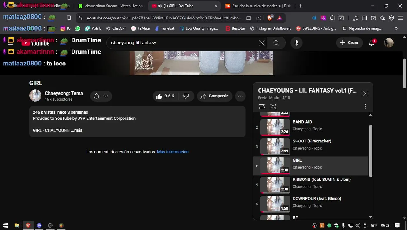Open the Revive Music playlist owner link
The width and height of the screenshot is (407, 230).
coord(268,98)
